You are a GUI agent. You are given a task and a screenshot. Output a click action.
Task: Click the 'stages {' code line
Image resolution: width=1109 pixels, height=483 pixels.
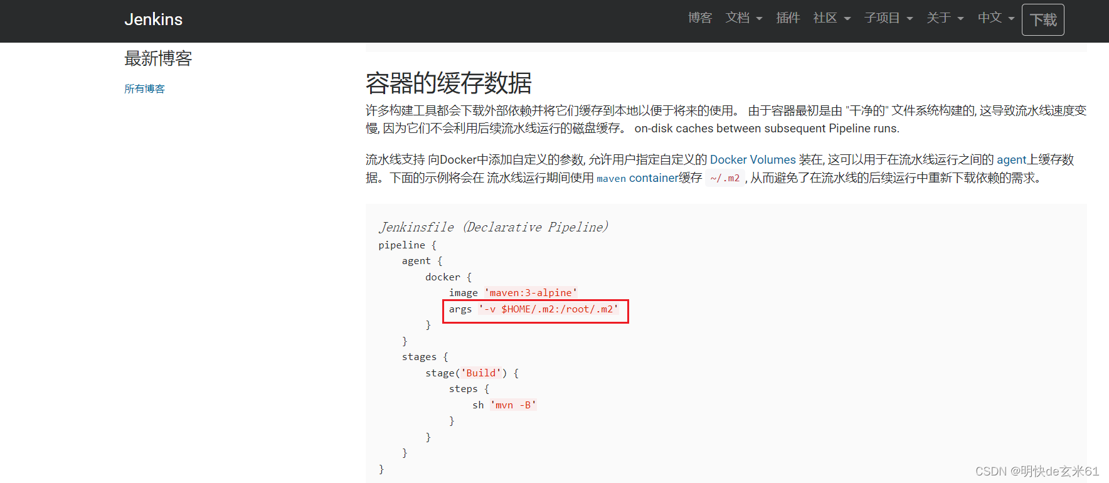425,357
